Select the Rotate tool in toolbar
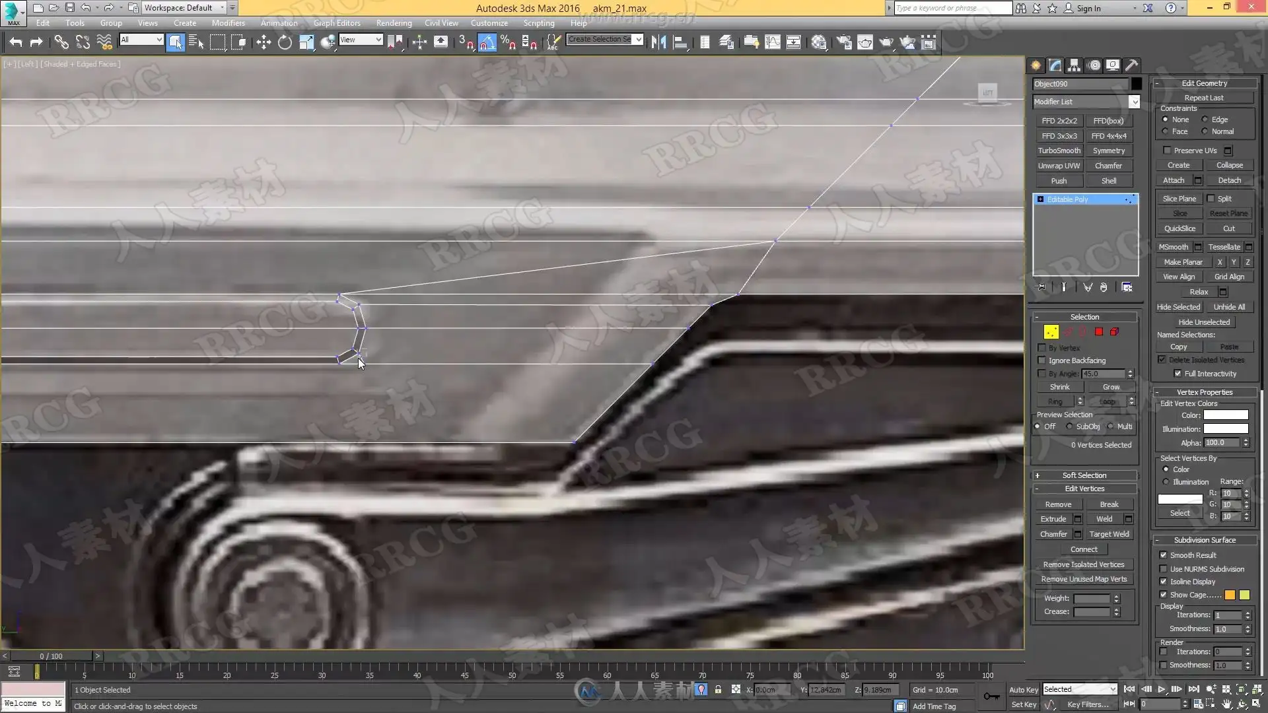The image size is (1268, 713). [x=285, y=43]
